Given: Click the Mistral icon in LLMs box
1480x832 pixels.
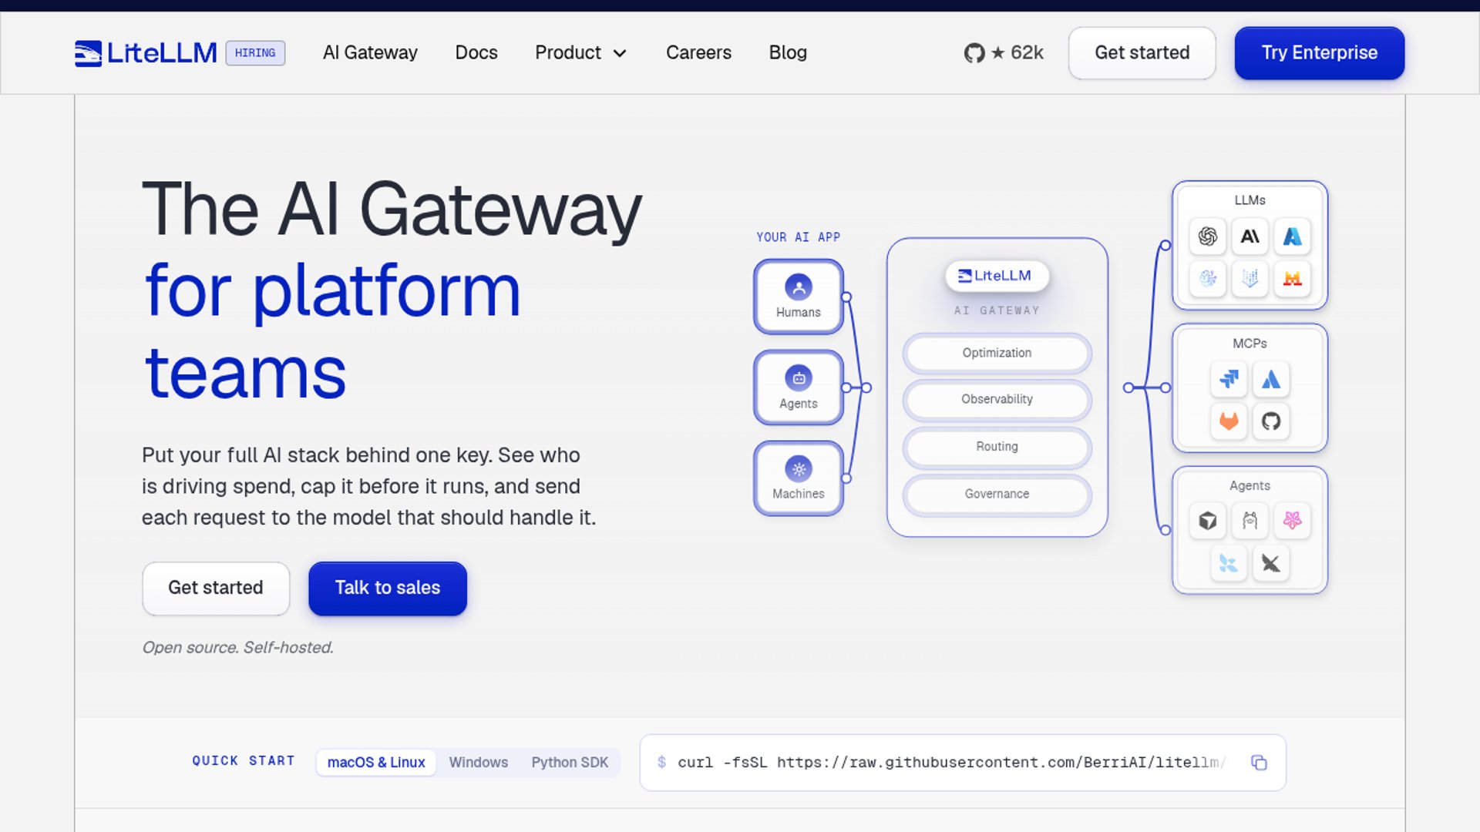Looking at the screenshot, I should coord(1293,278).
